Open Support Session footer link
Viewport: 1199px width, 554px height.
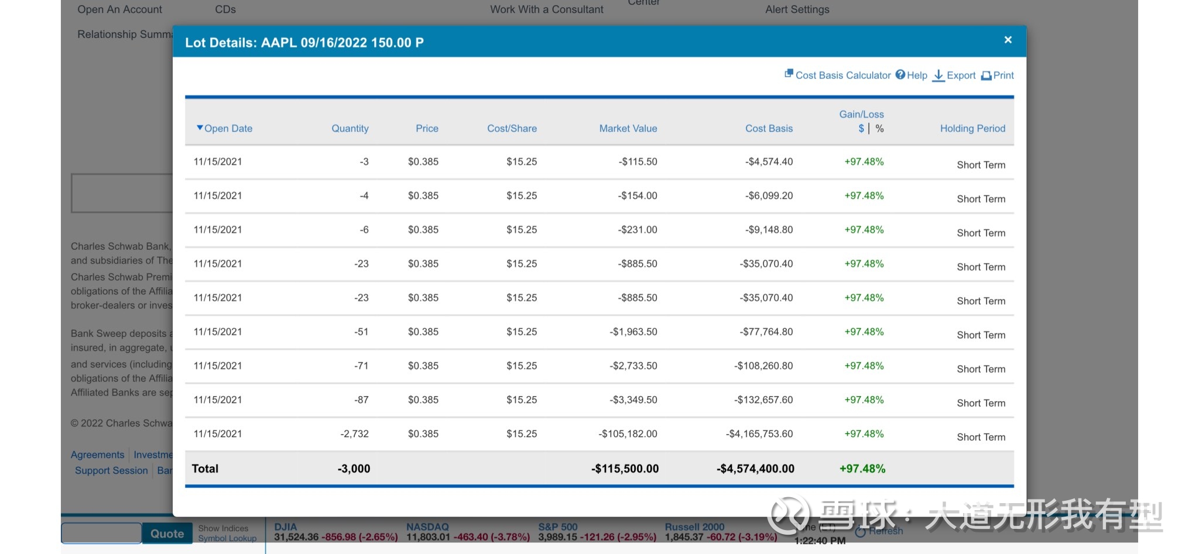click(x=111, y=470)
